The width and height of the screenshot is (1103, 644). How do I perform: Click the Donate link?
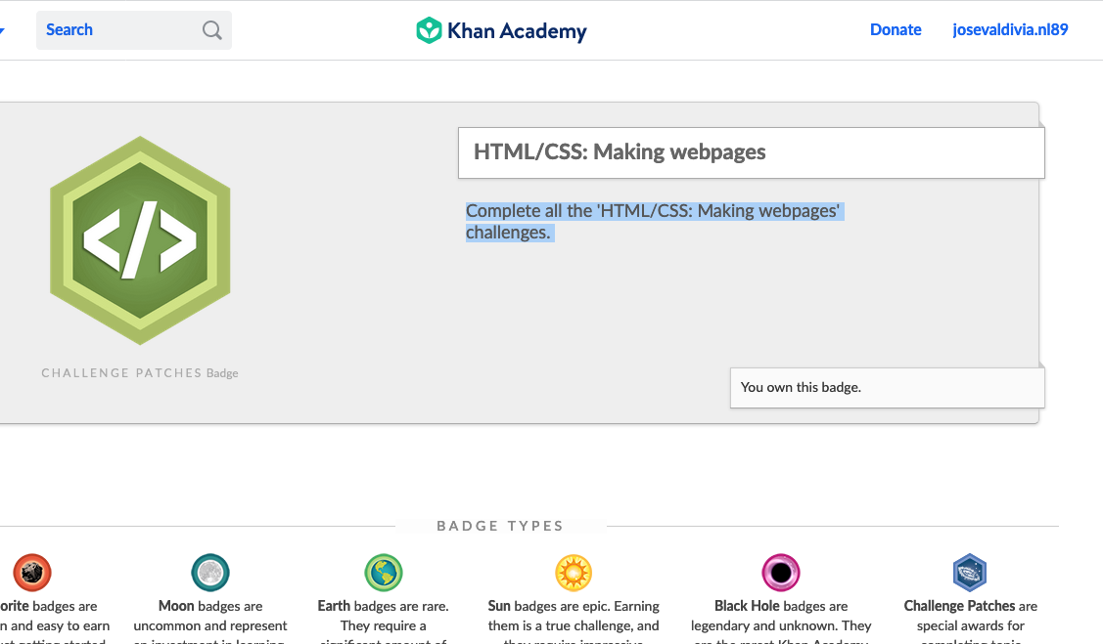[896, 29]
